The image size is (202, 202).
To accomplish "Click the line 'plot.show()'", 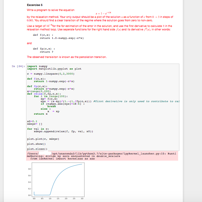I will pos(36,144).
